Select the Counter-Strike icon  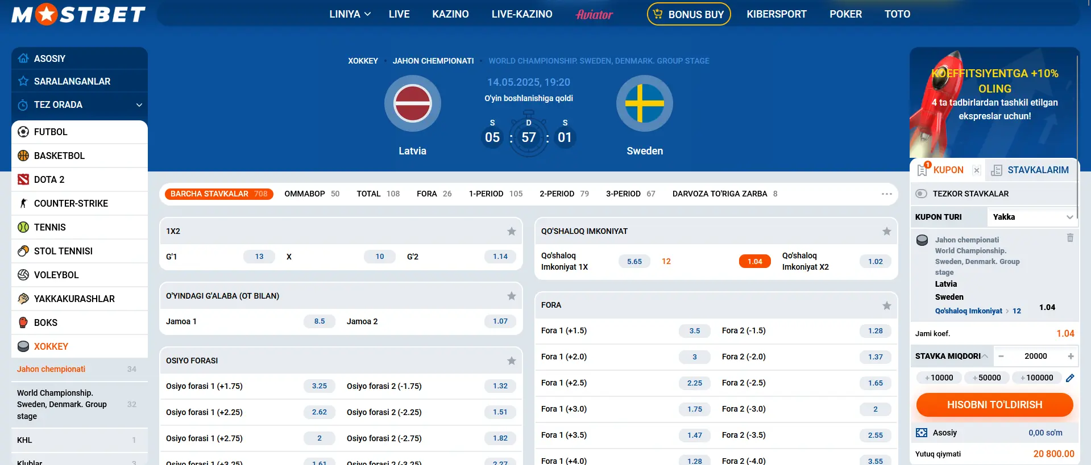[23, 203]
